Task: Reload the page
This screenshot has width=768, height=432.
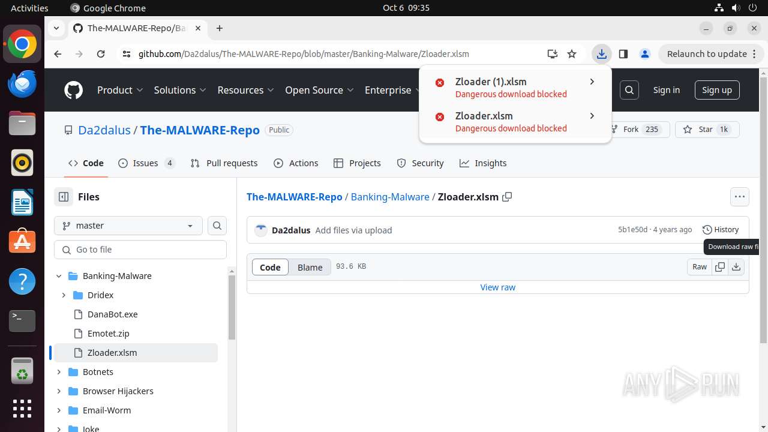Action: (x=101, y=54)
